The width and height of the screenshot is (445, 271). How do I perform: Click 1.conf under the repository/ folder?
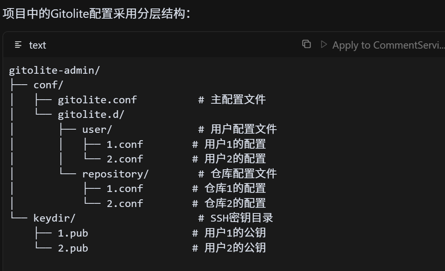[125, 188]
